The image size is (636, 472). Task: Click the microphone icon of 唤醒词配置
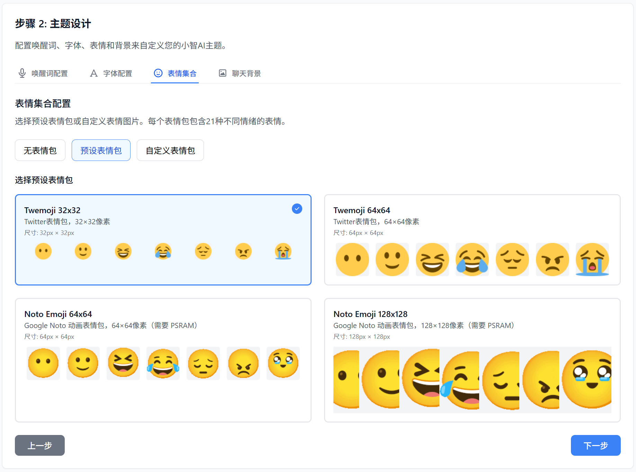click(22, 73)
